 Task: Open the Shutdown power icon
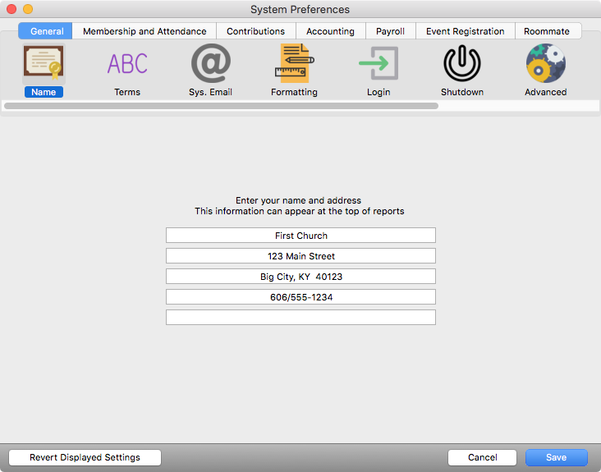click(462, 64)
